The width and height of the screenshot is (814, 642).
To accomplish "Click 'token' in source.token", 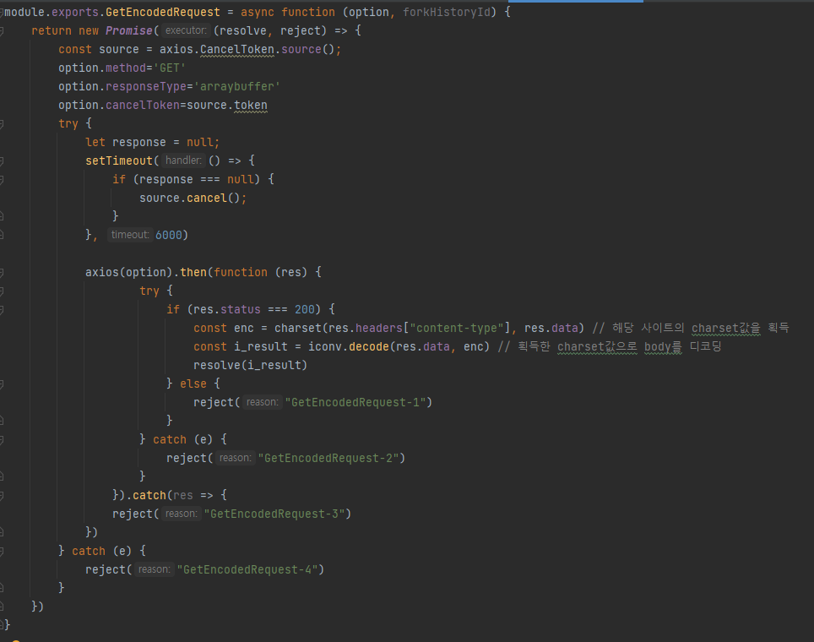I will click(x=251, y=105).
